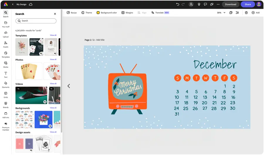Open the comments icon in the top bar

[x=205, y=4]
